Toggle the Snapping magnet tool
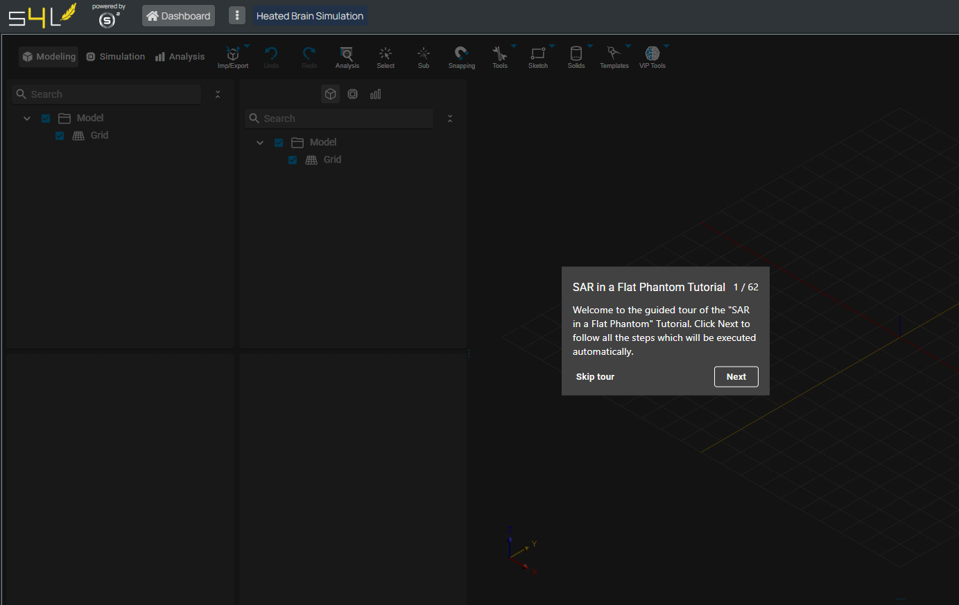The image size is (959, 605). point(462,57)
